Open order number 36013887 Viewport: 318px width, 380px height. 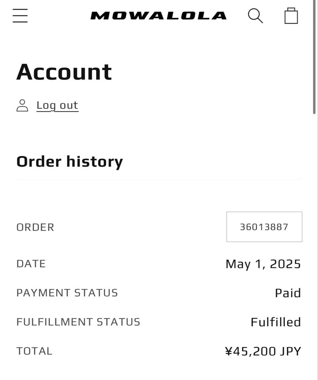tap(264, 227)
